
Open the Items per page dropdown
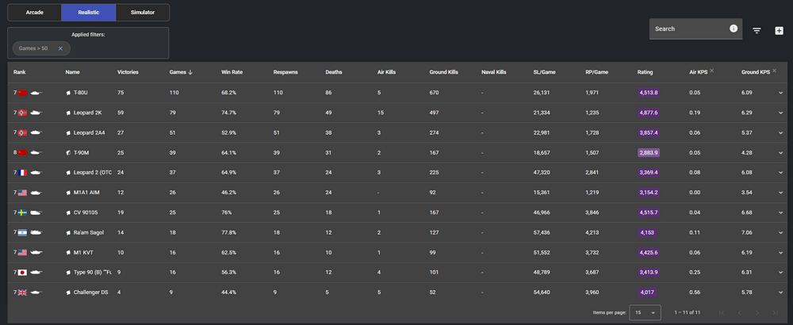pyautogui.click(x=645, y=313)
